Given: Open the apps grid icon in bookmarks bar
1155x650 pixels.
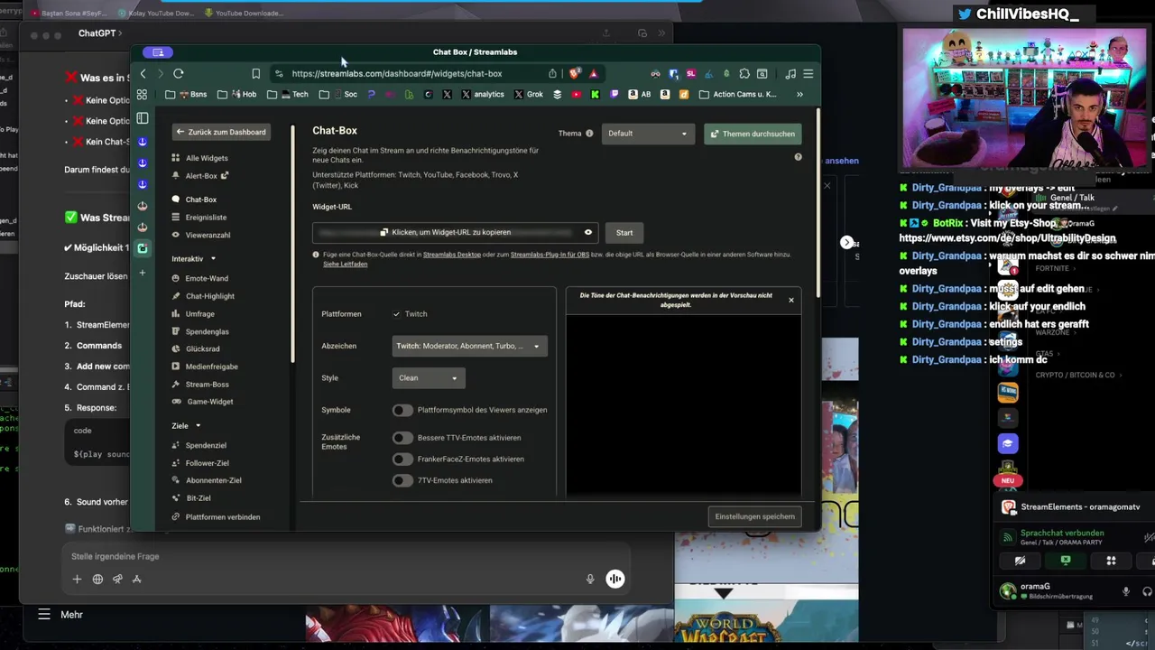Looking at the screenshot, I should coord(142,94).
